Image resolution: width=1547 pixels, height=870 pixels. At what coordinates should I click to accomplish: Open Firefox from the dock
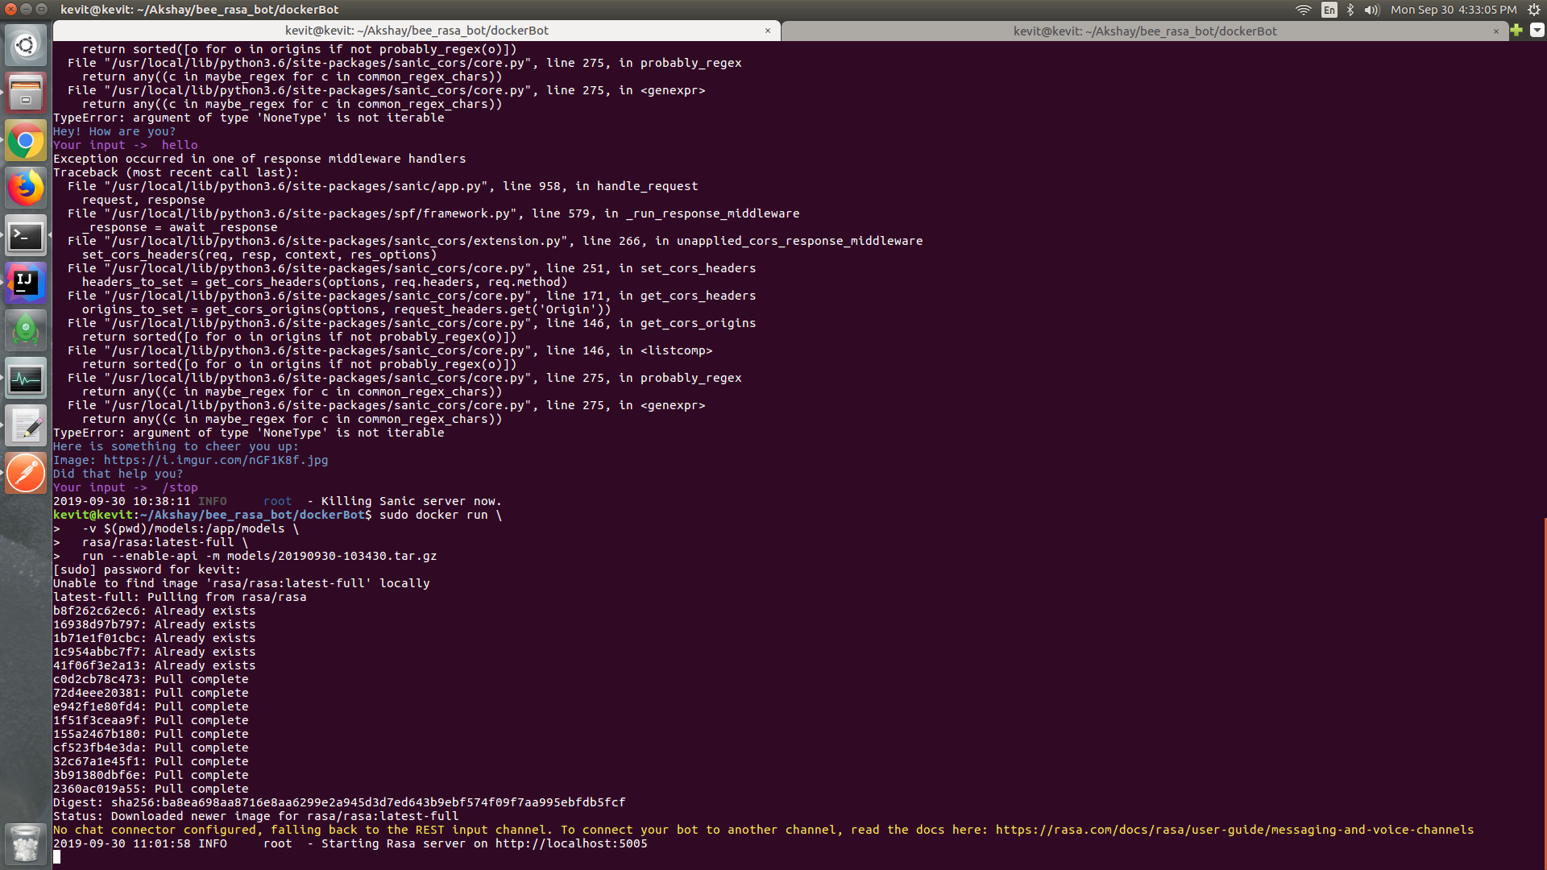tap(26, 188)
